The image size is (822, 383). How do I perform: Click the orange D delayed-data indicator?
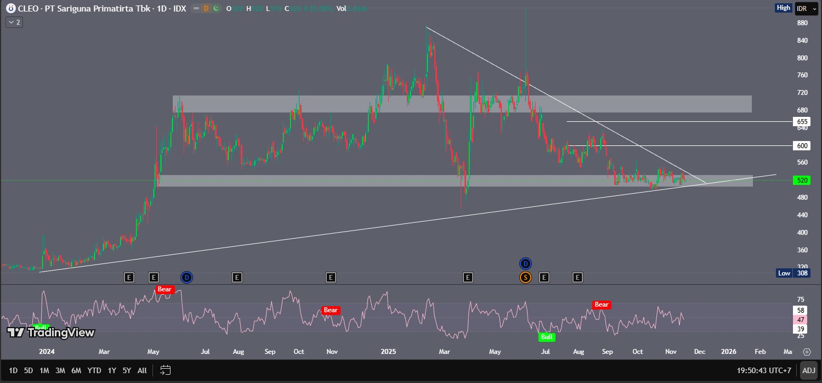tap(206, 8)
